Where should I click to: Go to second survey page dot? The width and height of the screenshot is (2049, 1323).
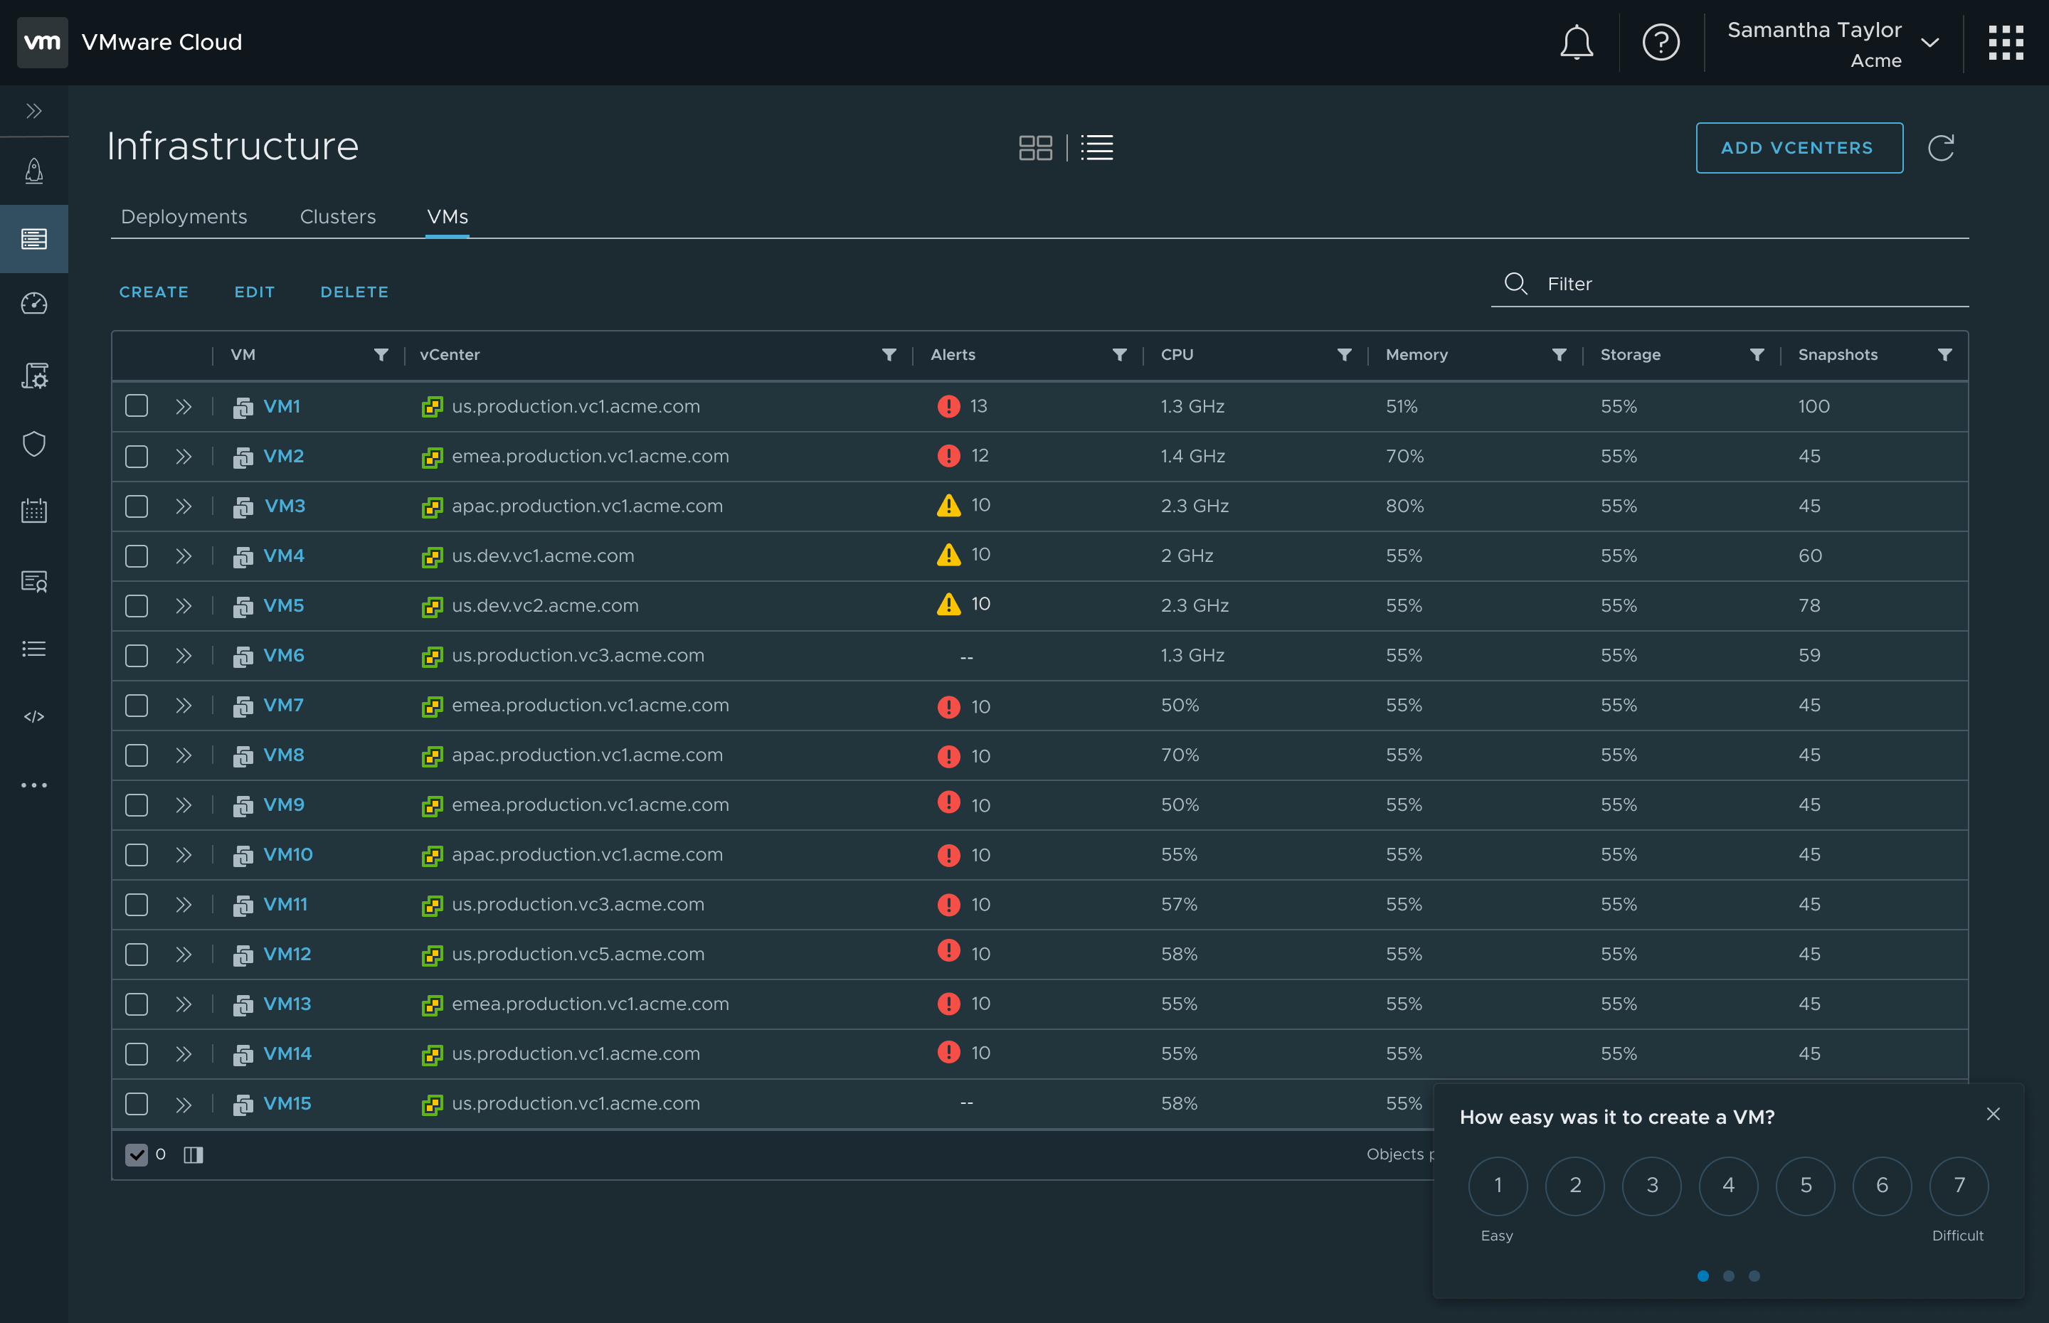click(x=1729, y=1276)
